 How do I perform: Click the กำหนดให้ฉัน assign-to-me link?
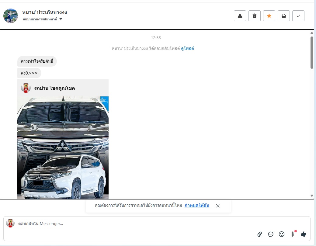coord(197,205)
